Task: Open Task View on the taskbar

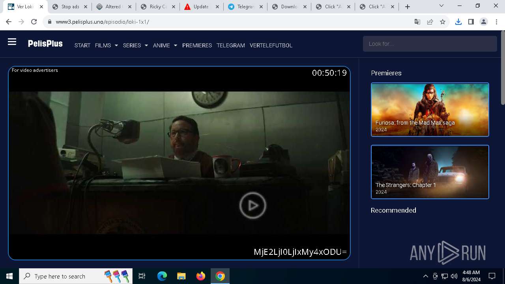Action: (x=142, y=276)
